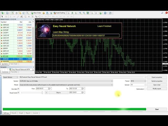Open the Indicators list icon
The width and height of the screenshot is (168, 126).
pyautogui.click(x=100, y=13)
